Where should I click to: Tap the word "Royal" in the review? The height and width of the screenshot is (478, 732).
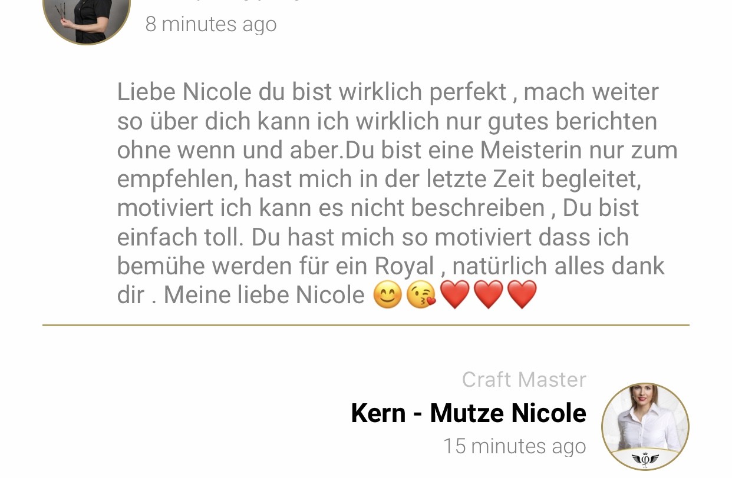[x=404, y=267]
